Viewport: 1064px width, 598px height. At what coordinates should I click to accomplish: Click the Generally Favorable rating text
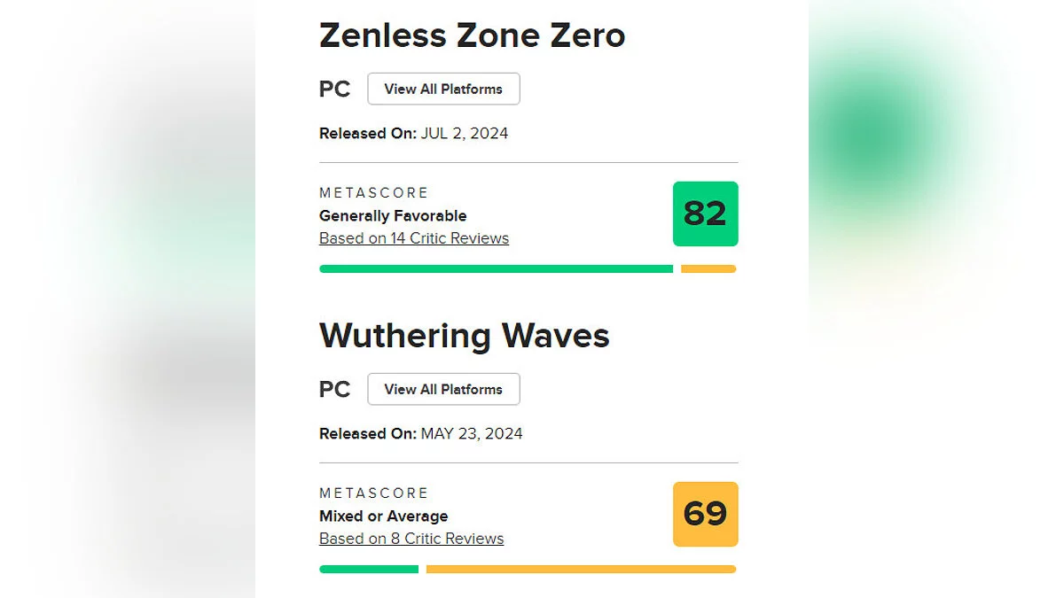tap(393, 216)
